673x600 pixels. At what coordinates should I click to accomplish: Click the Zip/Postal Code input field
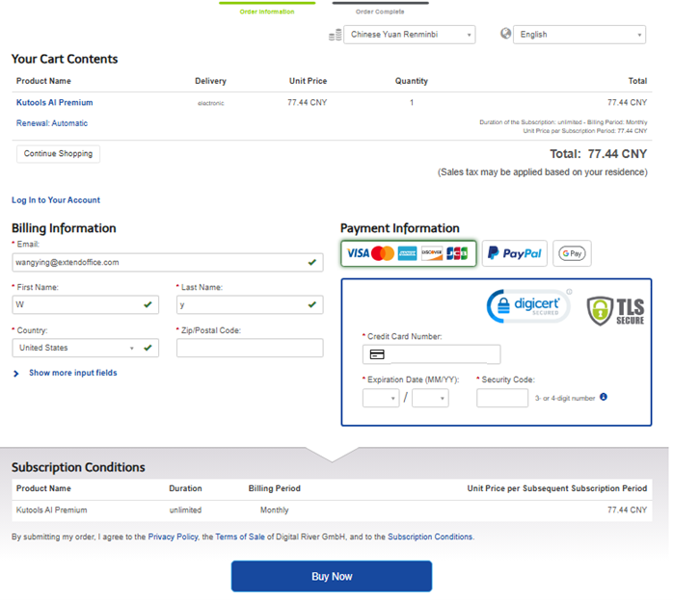click(x=250, y=348)
